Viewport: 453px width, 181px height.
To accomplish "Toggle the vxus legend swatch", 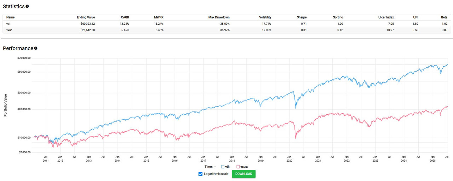I will pyautogui.click(x=238, y=167).
